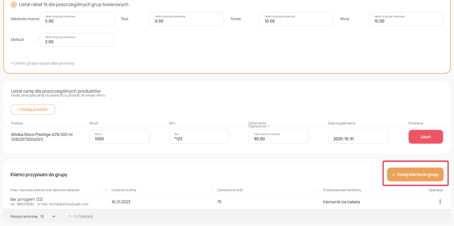
Task: Open the Utwórz grupę na potrzeby promocji link
Action: [x=43, y=63]
